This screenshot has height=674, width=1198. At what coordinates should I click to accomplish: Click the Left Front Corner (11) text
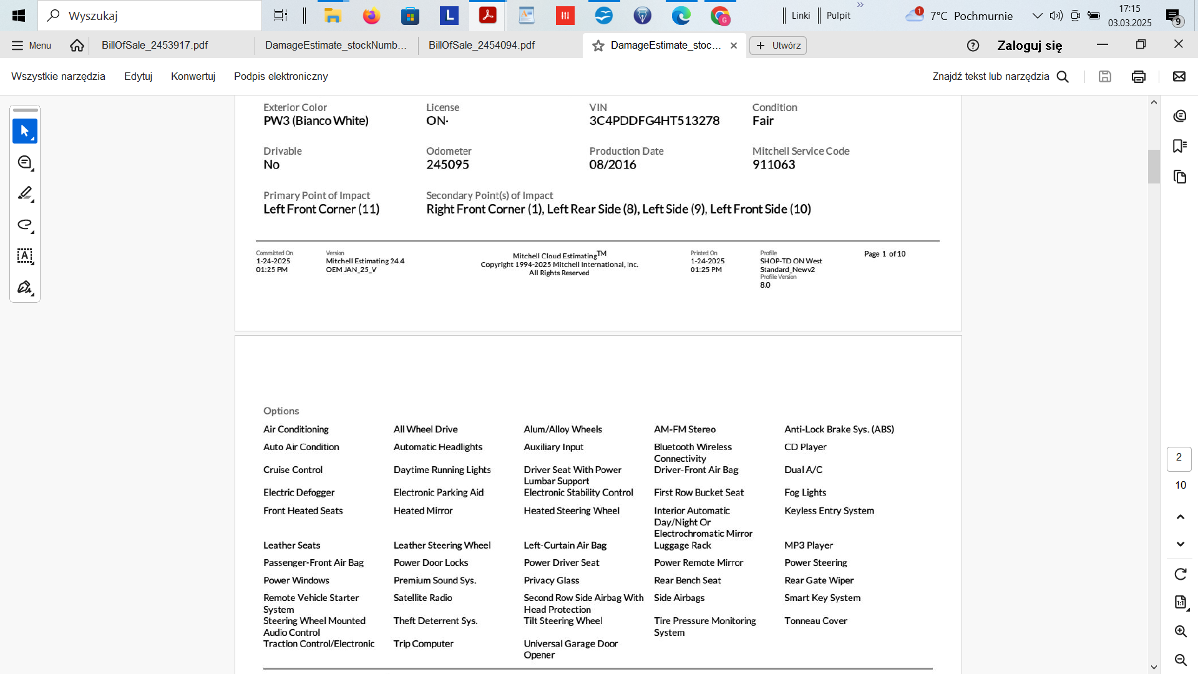pyautogui.click(x=321, y=209)
